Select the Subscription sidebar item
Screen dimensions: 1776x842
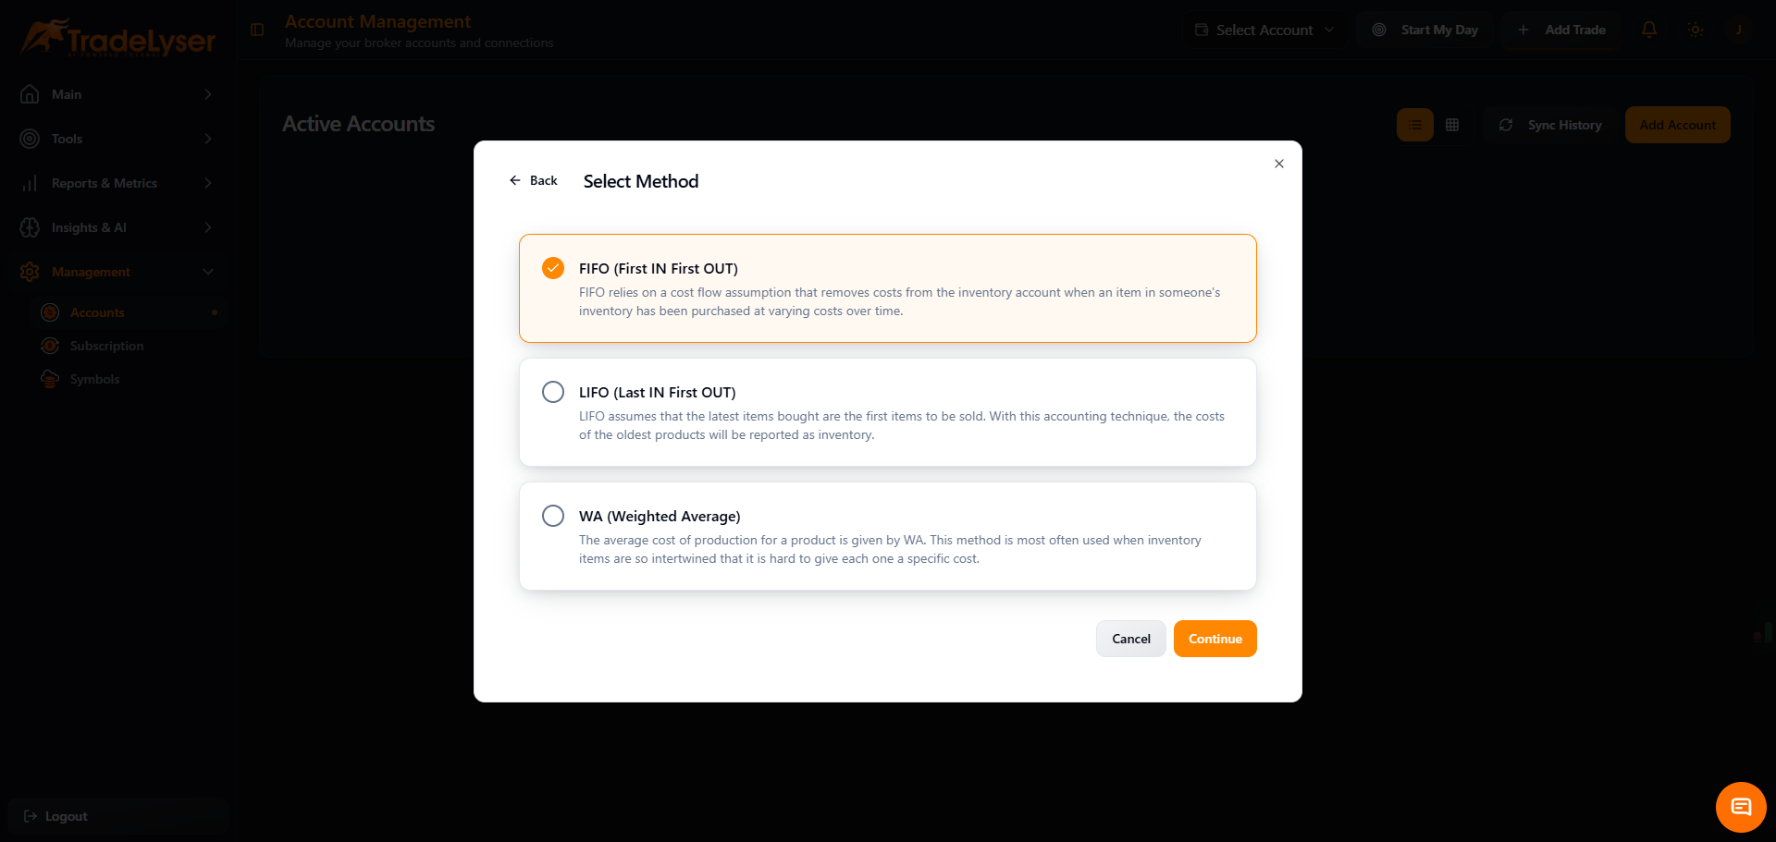point(107,346)
